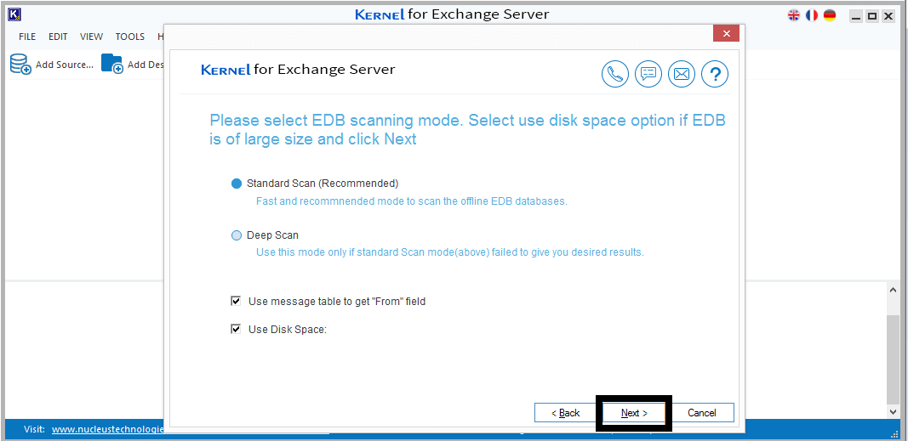Switch language with the French flag
Screen dimensions: 908x441
[x=812, y=15]
